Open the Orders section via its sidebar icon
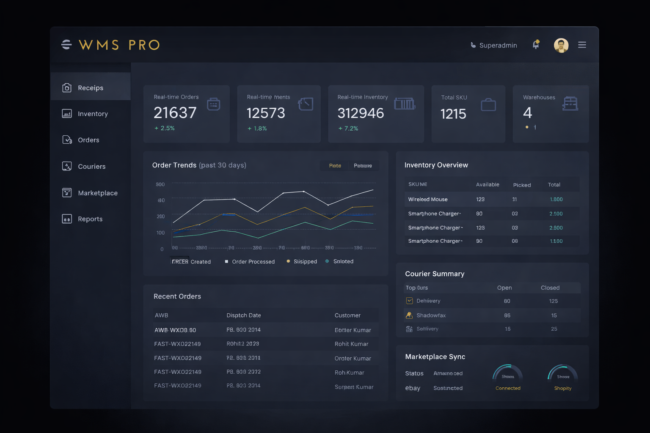 point(67,140)
